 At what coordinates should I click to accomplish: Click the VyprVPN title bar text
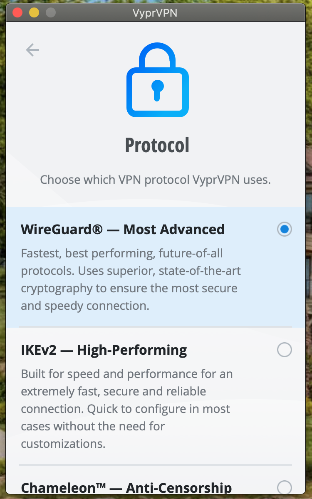point(155,13)
